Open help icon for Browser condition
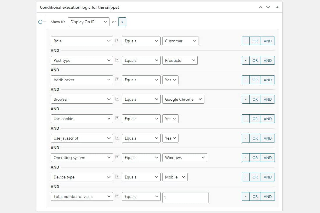 pyautogui.click(x=117, y=99)
